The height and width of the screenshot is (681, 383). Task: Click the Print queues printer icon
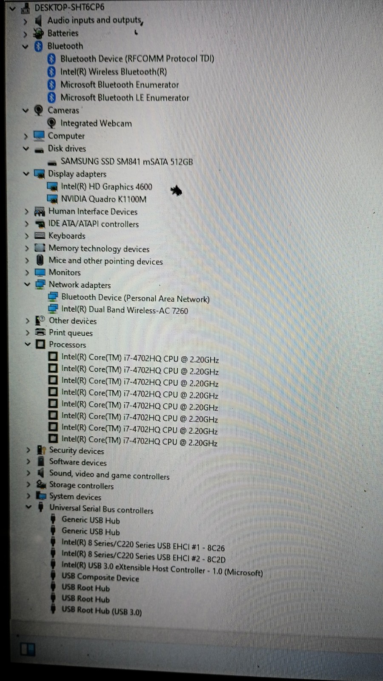pyautogui.click(x=40, y=332)
